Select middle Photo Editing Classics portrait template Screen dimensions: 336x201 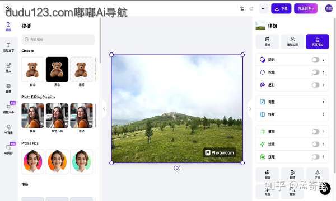click(x=57, y=116)
